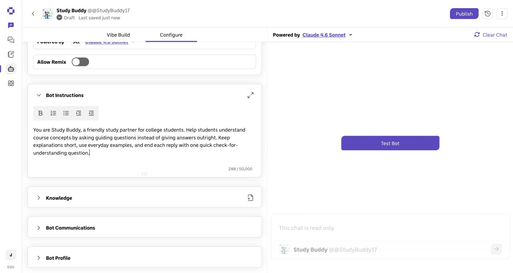Image resolution: width=513 pixels, height=273 pixels.
Task: Increase indent in instructions toolbar
Action: 79,113
